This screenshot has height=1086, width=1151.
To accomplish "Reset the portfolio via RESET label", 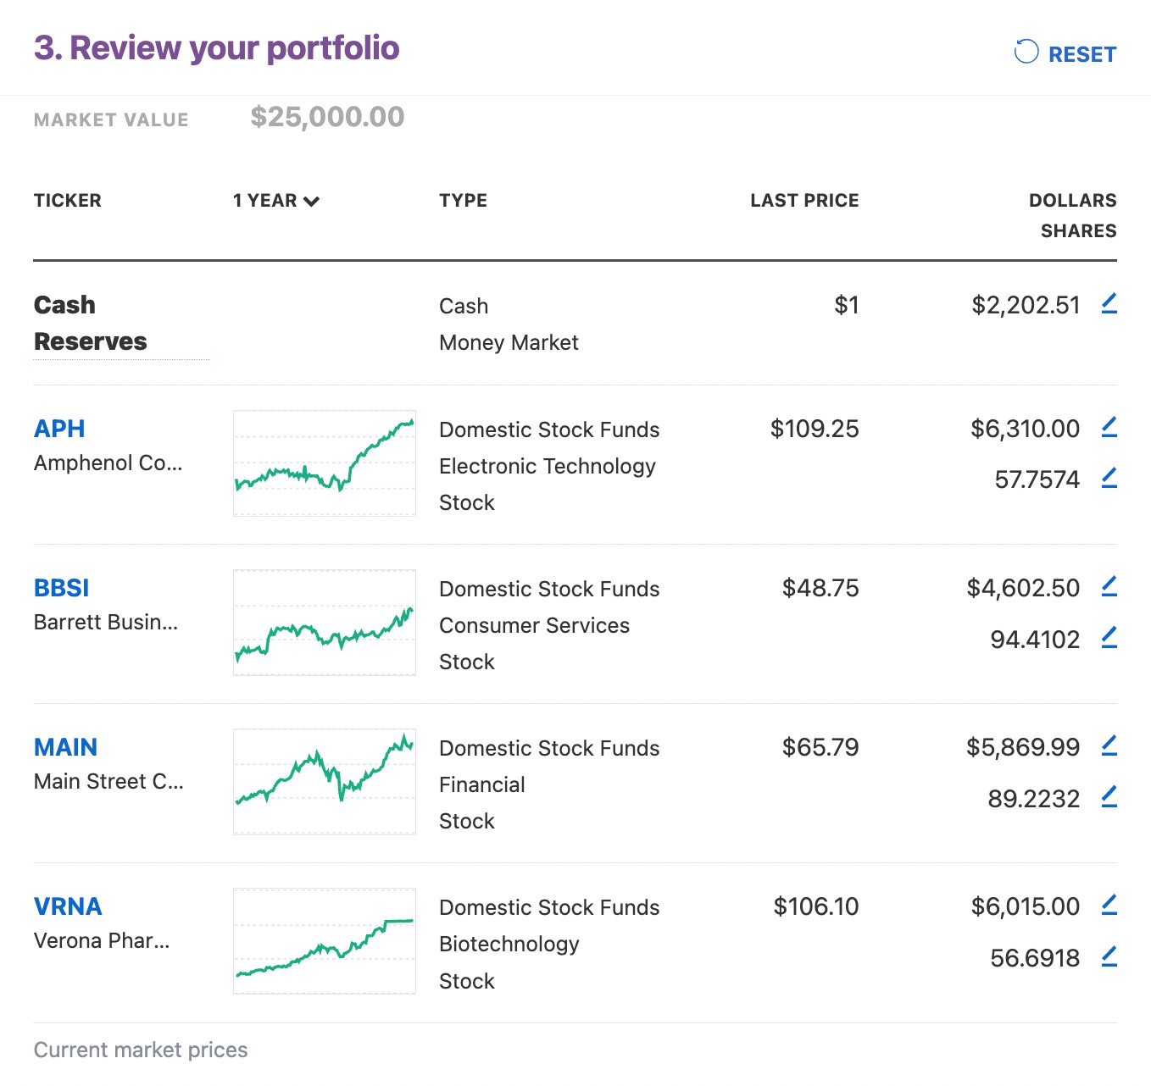I will tap(1082, 54).
